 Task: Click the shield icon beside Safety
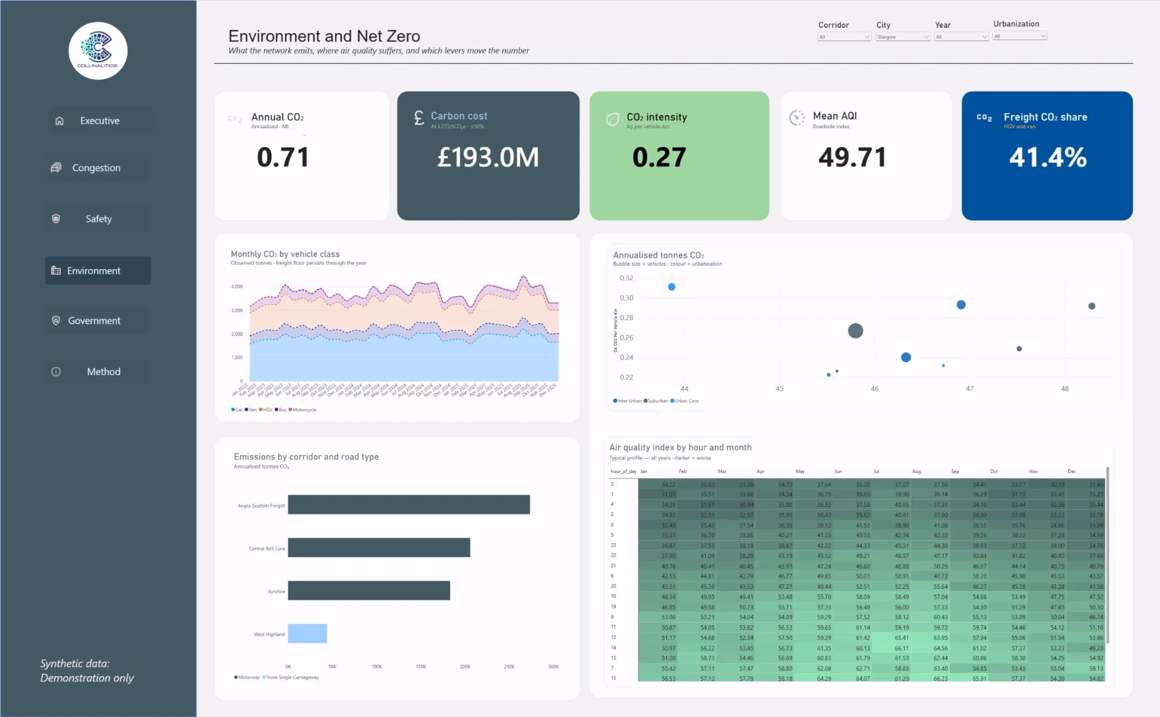click(x=56, y=219)
